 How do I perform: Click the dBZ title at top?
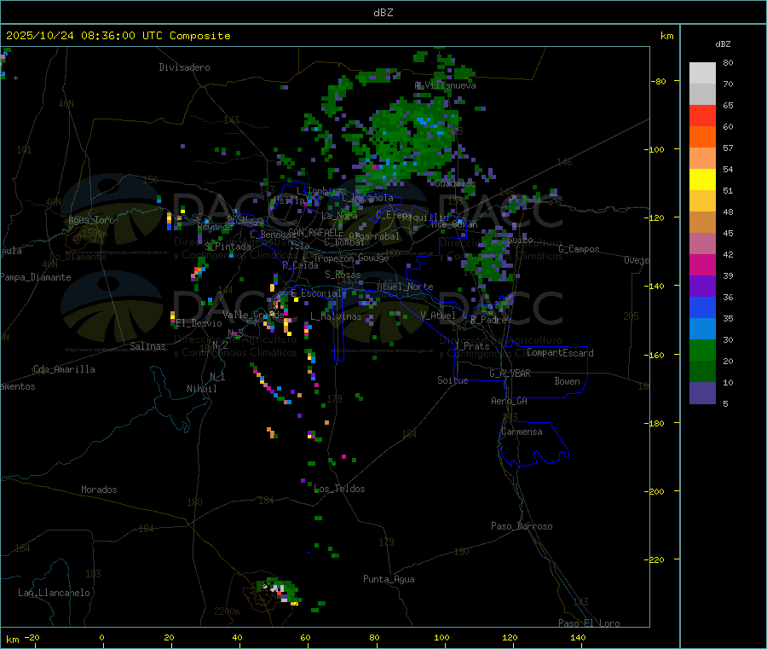coord(383,13)
